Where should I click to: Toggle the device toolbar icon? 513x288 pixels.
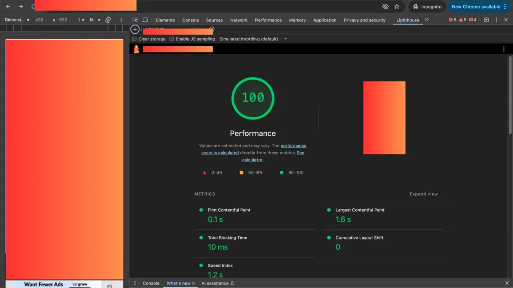click(x=145, y=20)
